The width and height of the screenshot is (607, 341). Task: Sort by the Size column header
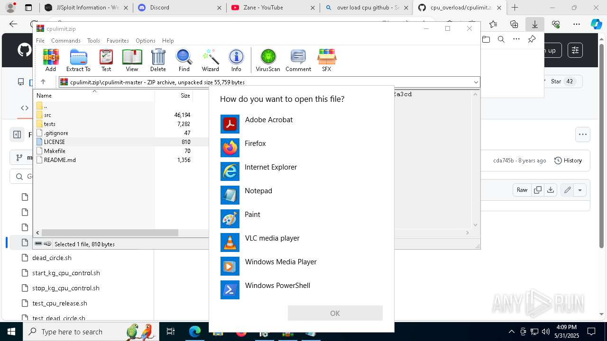(x=174, y=95)
